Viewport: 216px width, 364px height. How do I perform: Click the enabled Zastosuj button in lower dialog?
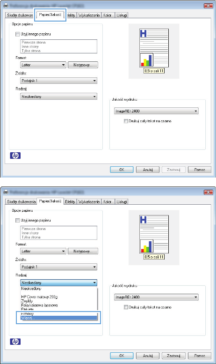coord(173,356)
